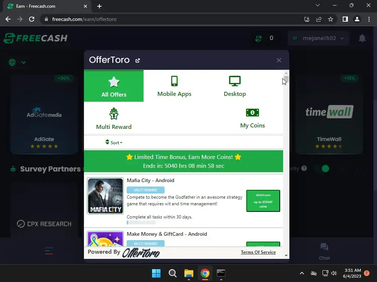Open the bottom menu hamburger icon
This screenshot has width=377, height=282.
49,251
